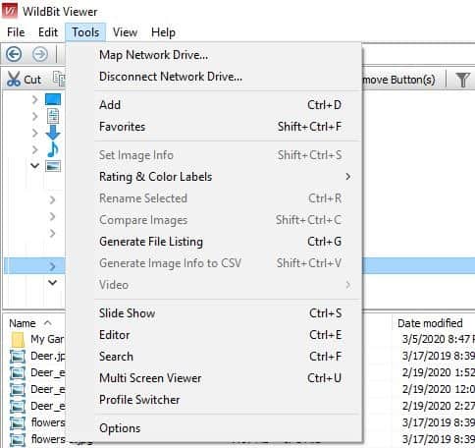475x448 pixels.
Task: Select the Downloads arrow icon in tree
Action: [x=53, y=133]
